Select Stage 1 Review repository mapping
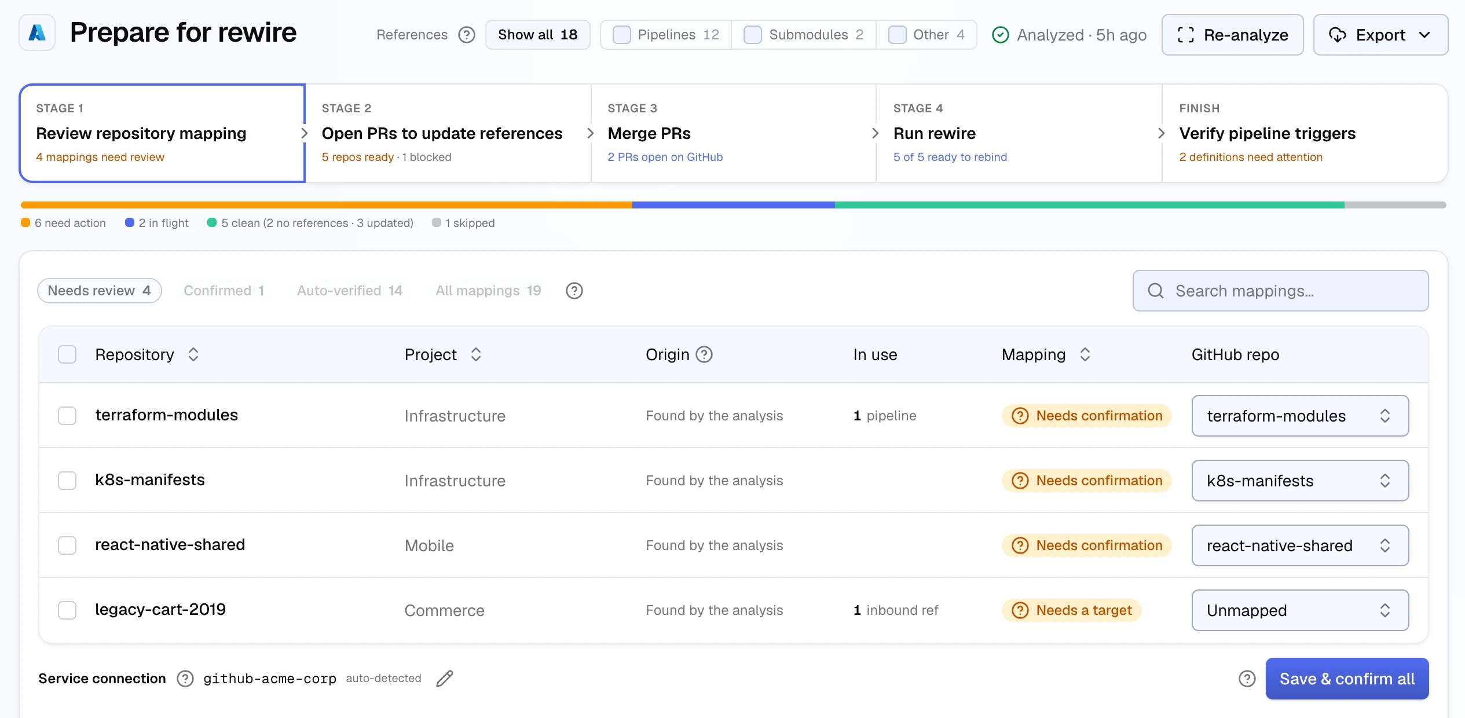 pyautogui.click(x=162, y=133)
